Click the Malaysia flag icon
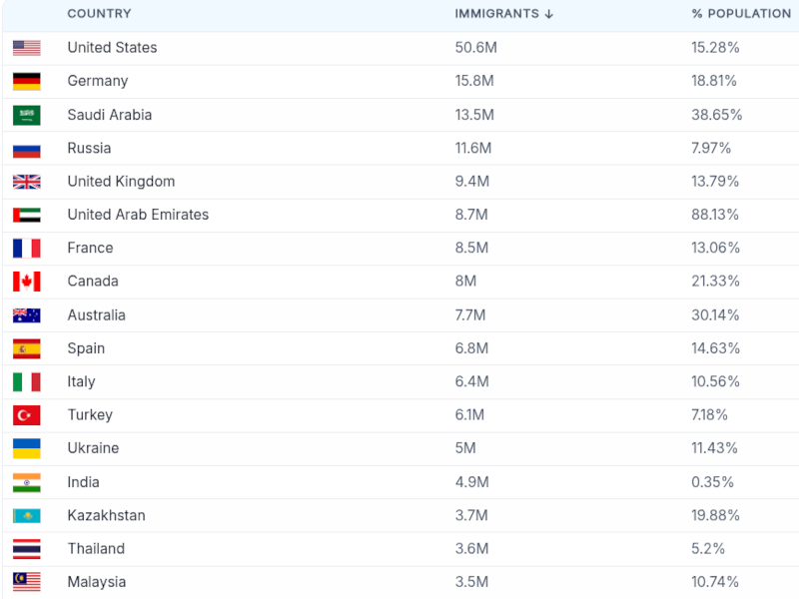Image resolution: width=799 pixels, height=599 pixels. click(x=27, y=582)
